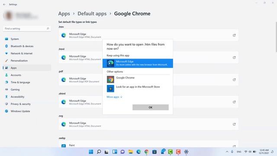This screenshot has width=277, height=156.
Task: Show hidden system tray icons
Action: tap(227, 152)
